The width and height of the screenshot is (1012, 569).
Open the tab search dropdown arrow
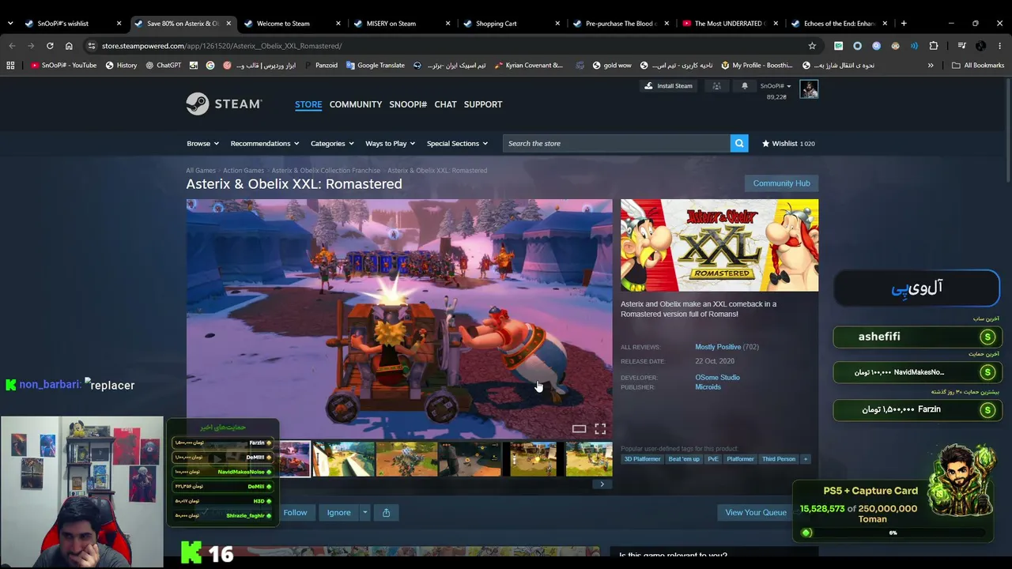point(10,23)
